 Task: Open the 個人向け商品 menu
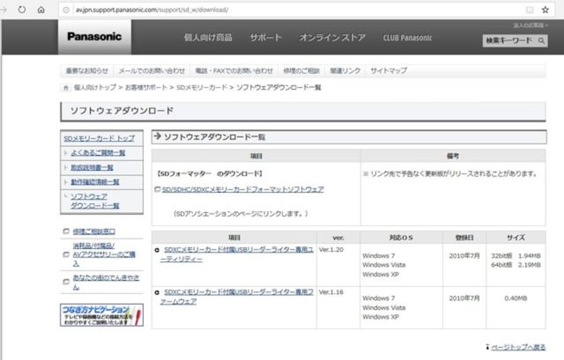(x=208, y=38)
